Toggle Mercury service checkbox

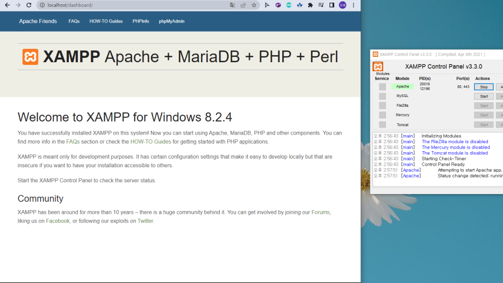(383, 115)
